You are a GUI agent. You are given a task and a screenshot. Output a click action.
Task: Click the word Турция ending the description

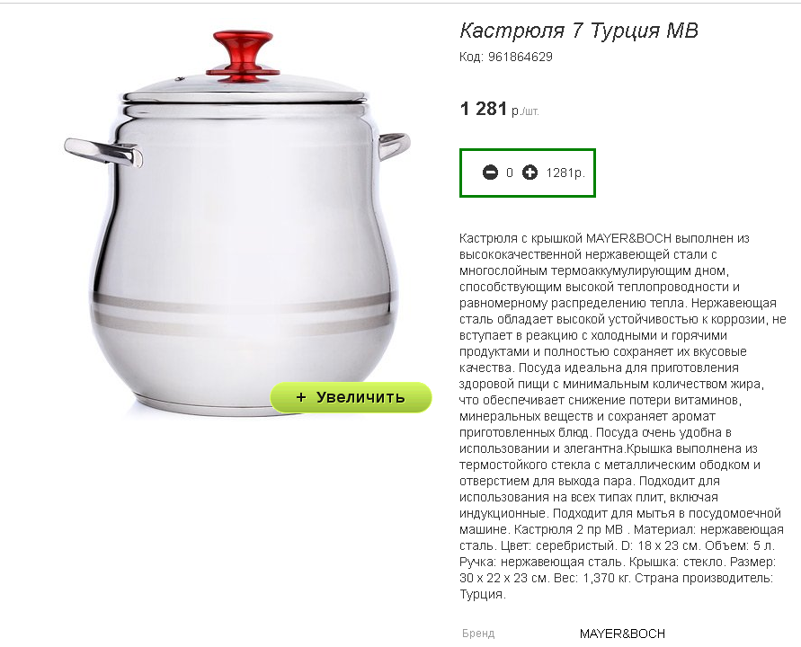click(482, 594)
